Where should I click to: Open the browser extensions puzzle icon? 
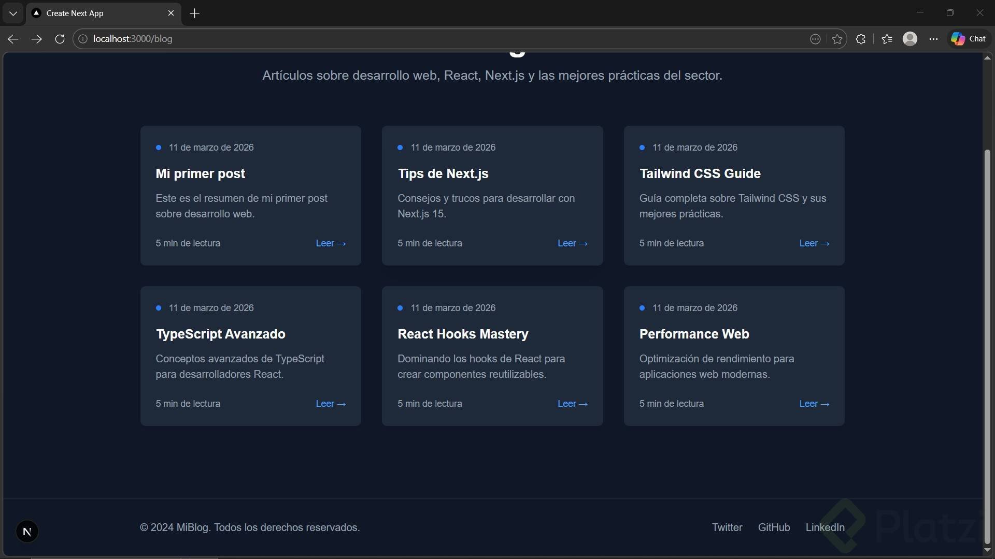861,39
